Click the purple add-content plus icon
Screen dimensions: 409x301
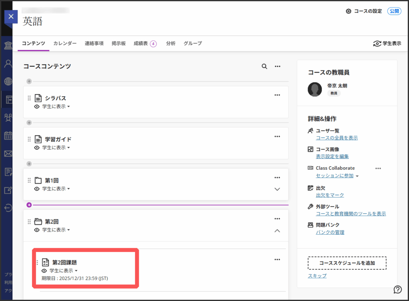[x=29, y=205]
